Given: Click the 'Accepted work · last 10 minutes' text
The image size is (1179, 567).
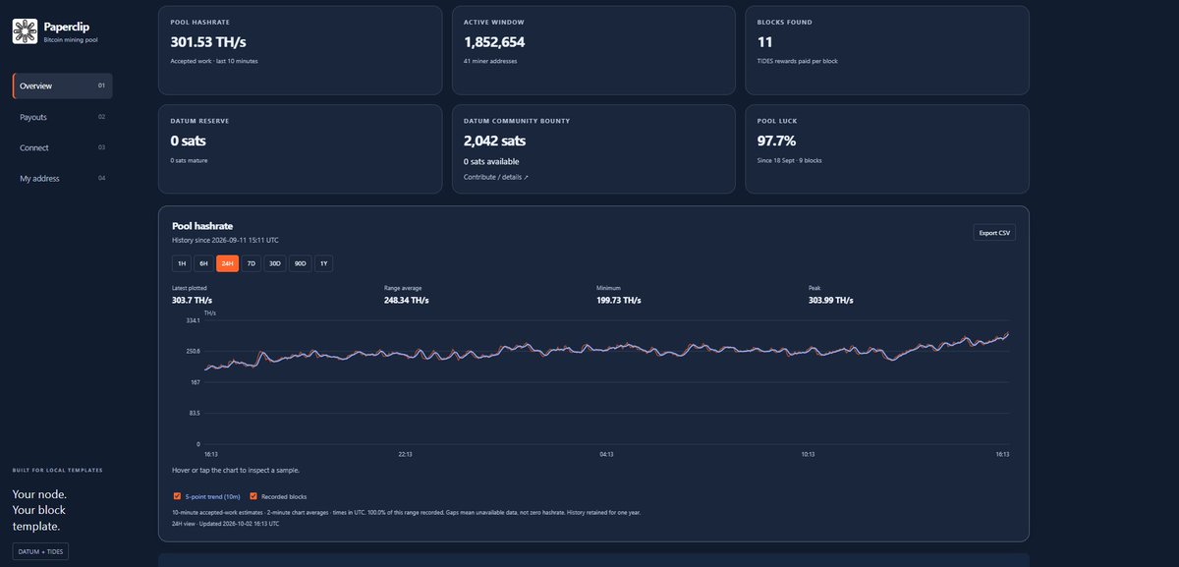Looking at the screenshot, I should pyautogui.click(x=214, y=61).
